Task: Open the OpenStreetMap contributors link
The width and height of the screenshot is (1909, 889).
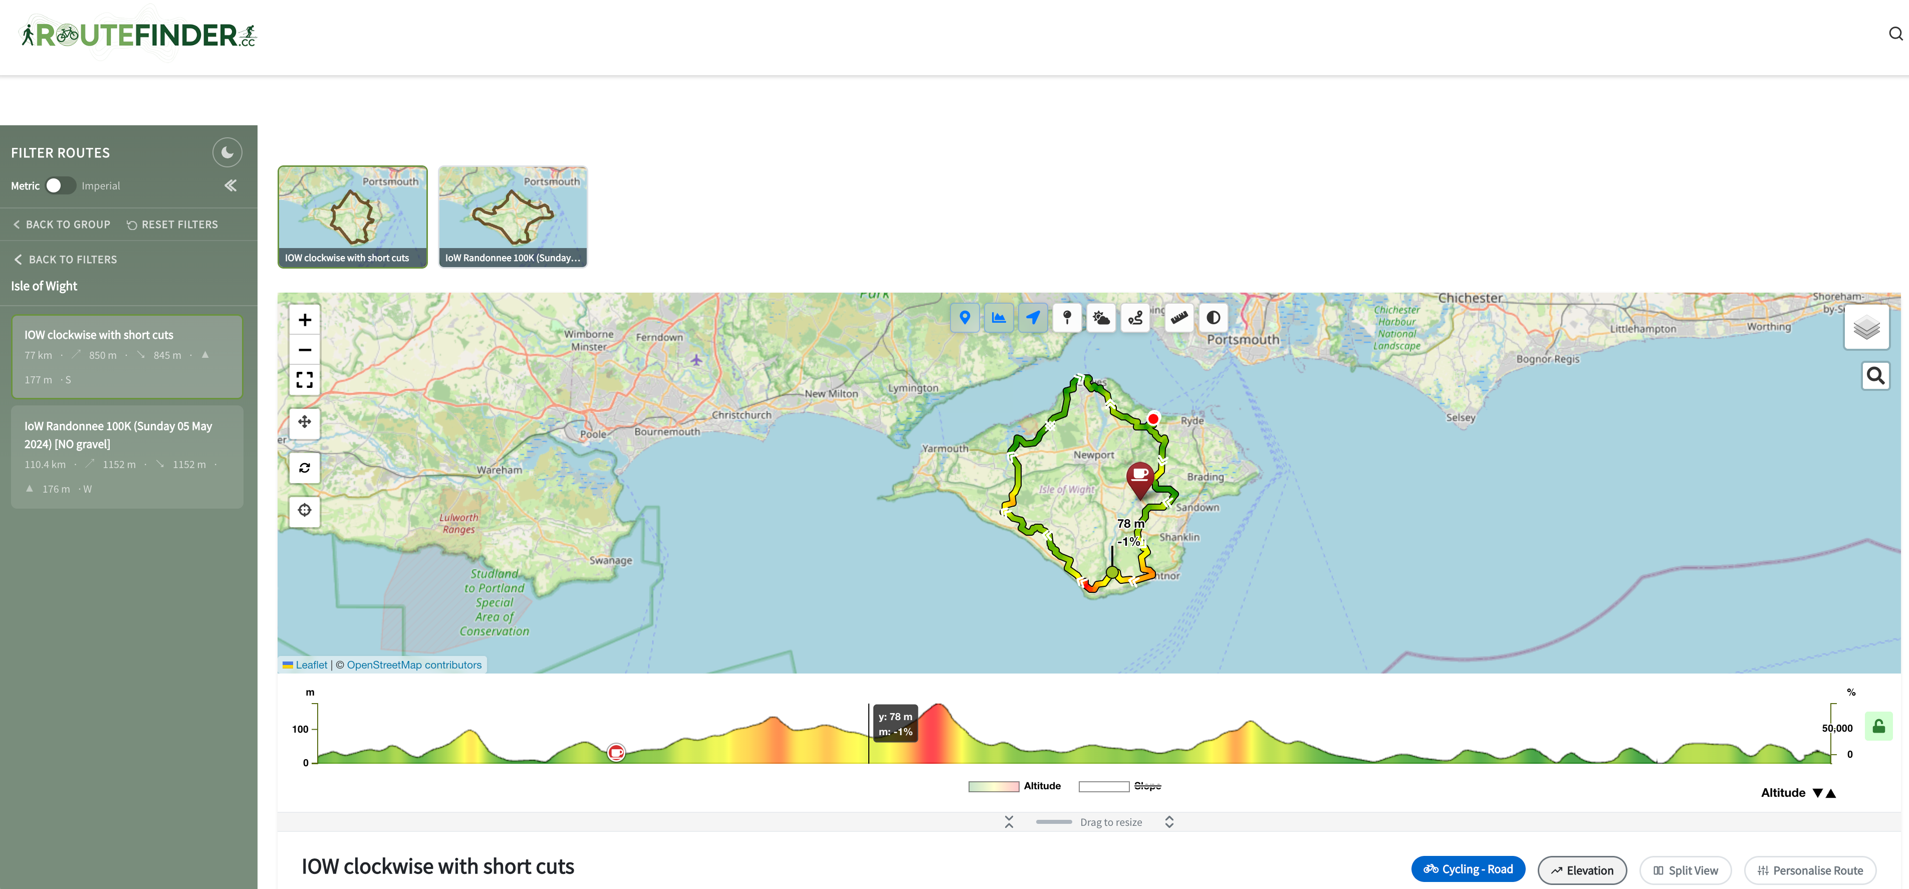Action: pos(413,665)
